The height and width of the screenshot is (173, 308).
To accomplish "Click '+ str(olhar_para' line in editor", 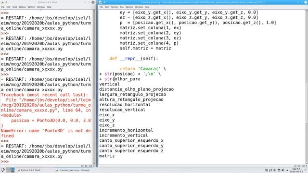I will (120, 79).
